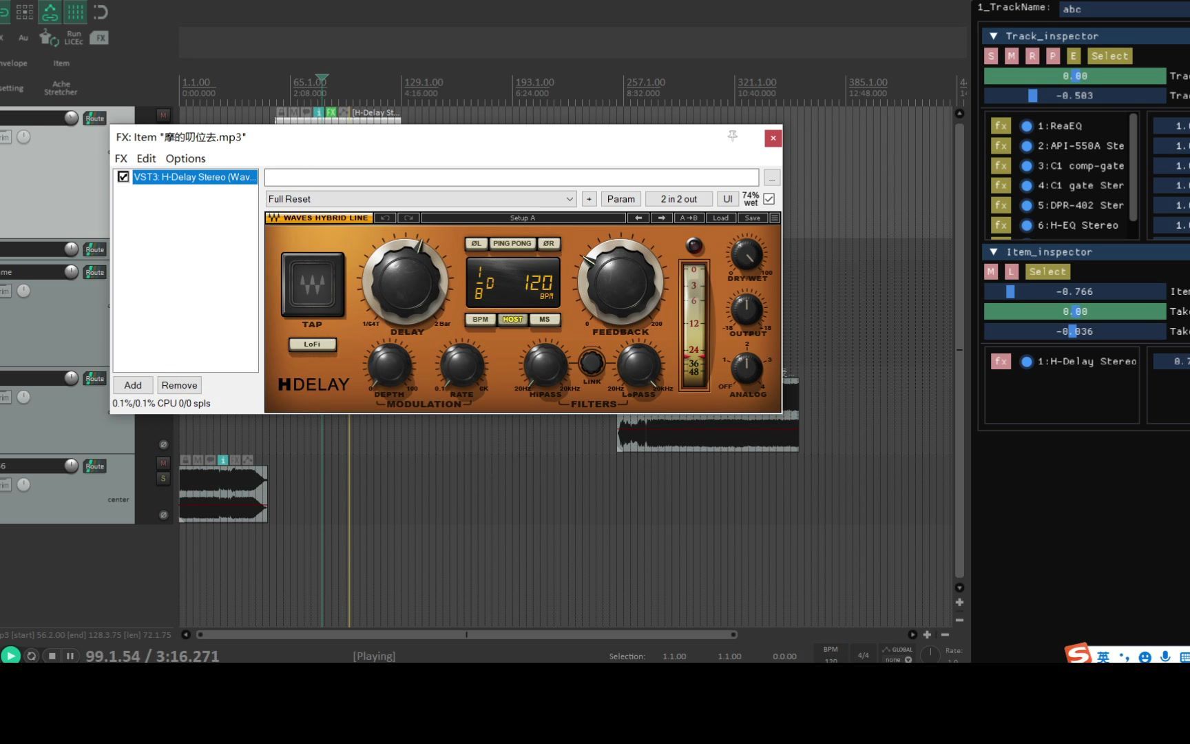The image size is (1190, 744).
Task: Open the Setup A preset menu
Action: click(523, 218)
